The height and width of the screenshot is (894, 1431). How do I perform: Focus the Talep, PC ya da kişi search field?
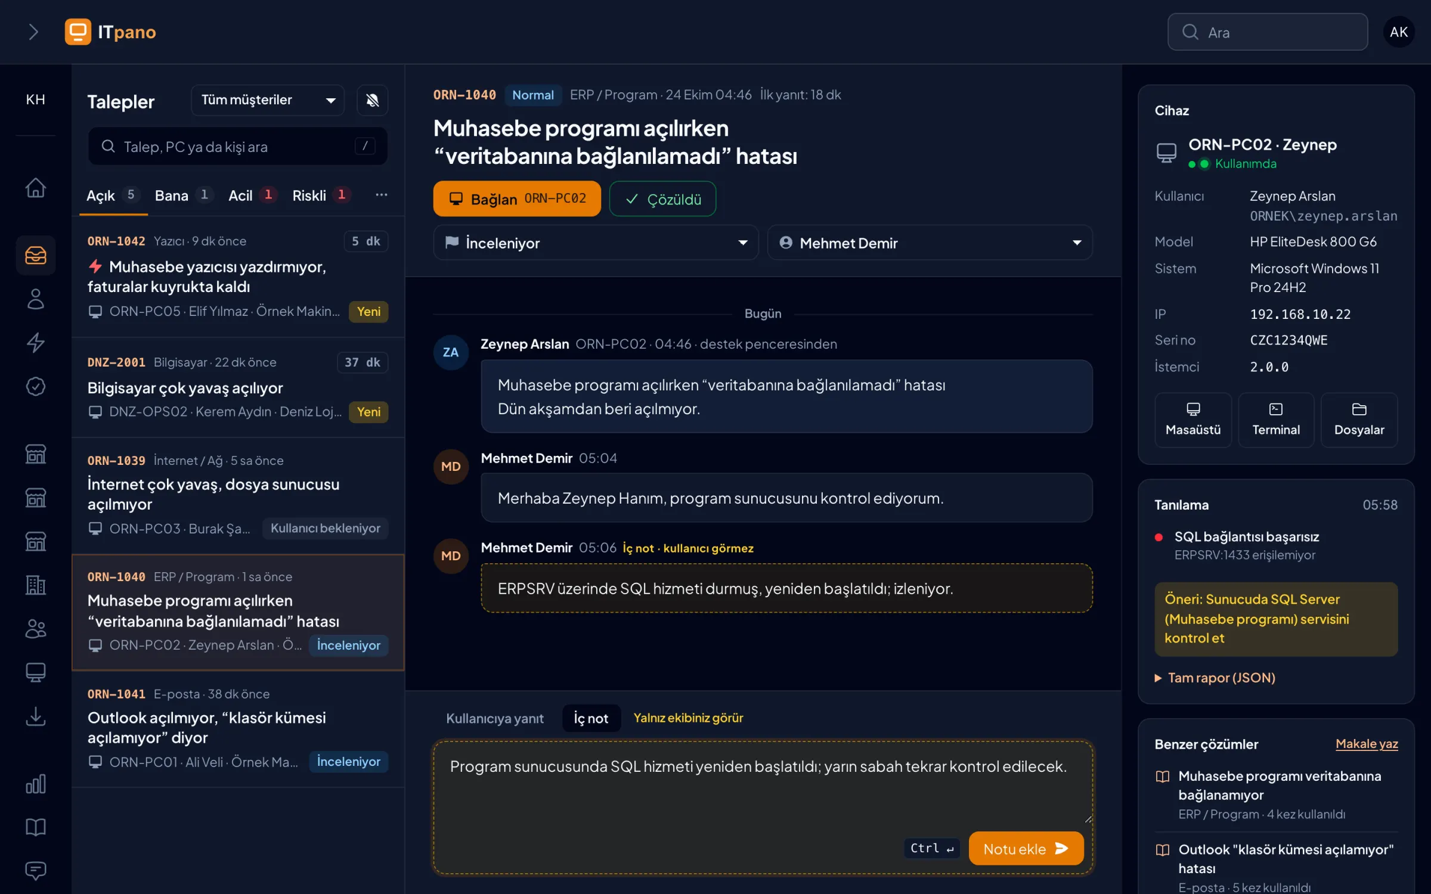[x=237, y=147]
